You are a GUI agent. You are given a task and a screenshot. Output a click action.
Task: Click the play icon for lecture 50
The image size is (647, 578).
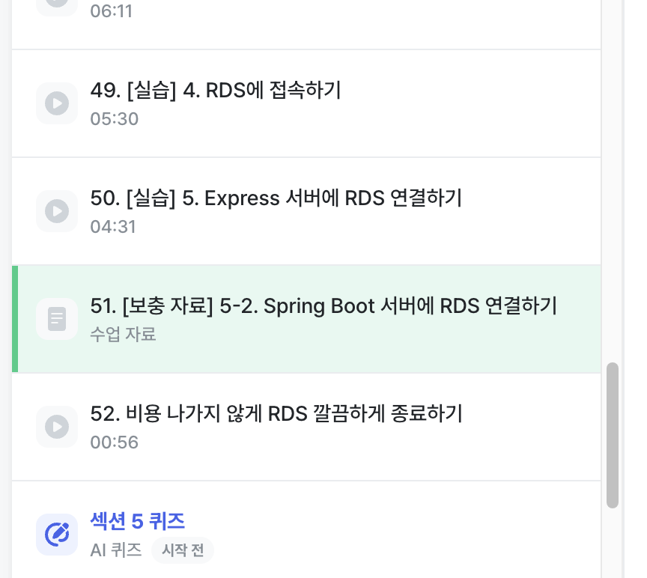tap(57, 211)
